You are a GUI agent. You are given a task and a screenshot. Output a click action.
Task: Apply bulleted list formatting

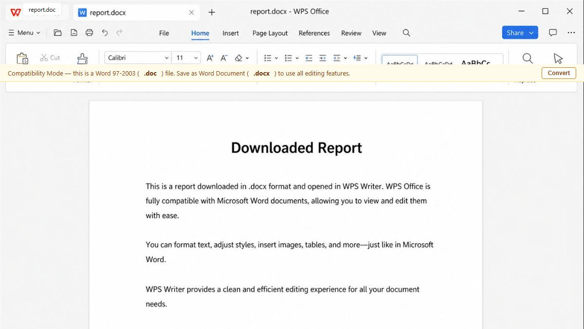(268, 58)
